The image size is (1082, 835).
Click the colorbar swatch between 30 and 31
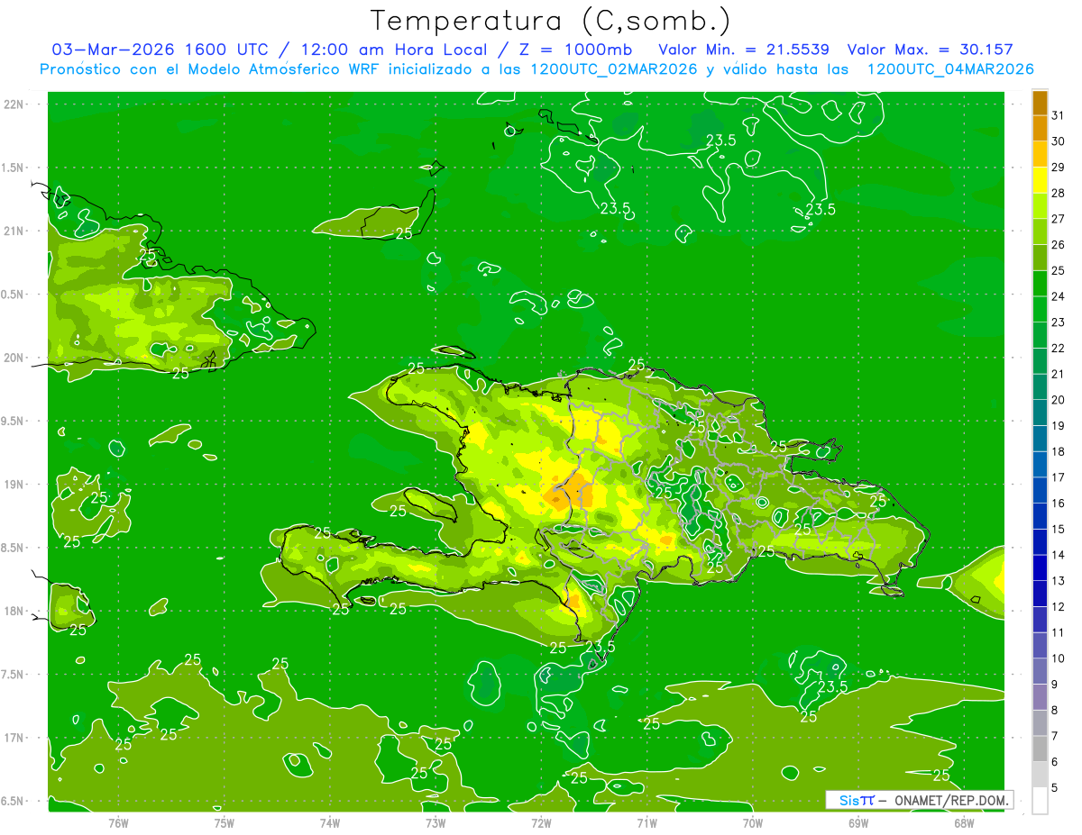1040,128
